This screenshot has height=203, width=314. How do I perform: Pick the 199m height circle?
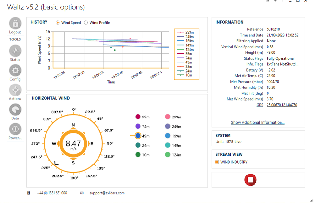[x=168, y=136]
